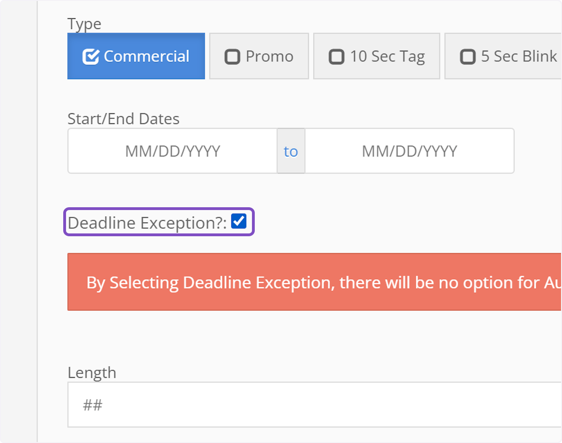
Task: Click the start date MM/DD/YYYY field
Action: click(172, 151)
